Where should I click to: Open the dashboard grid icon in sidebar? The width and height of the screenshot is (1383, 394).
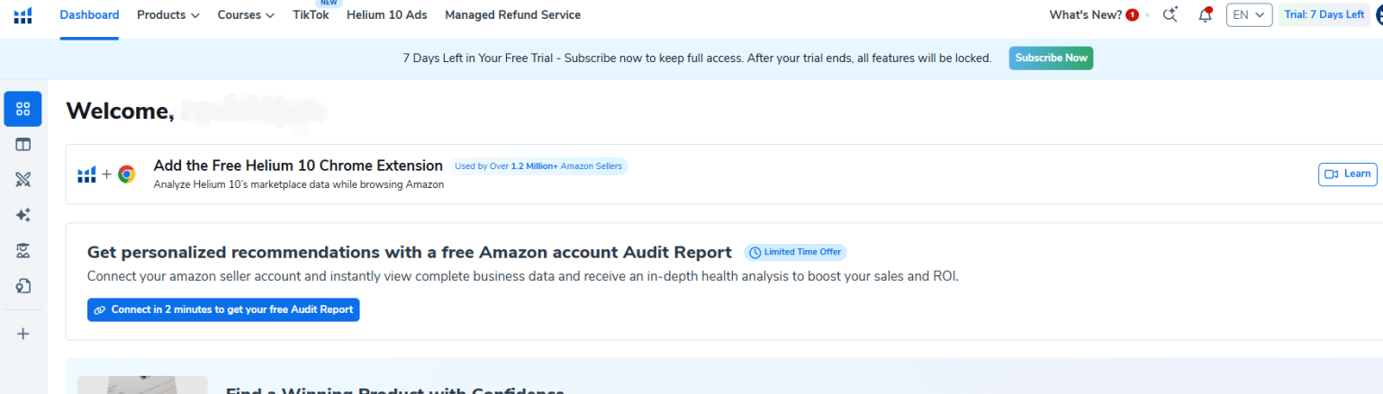coord(23,109)
